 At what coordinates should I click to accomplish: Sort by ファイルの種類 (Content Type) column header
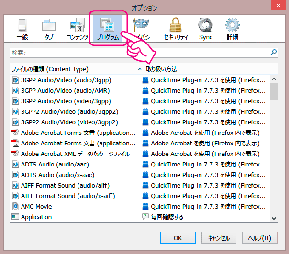click(77, 69)
